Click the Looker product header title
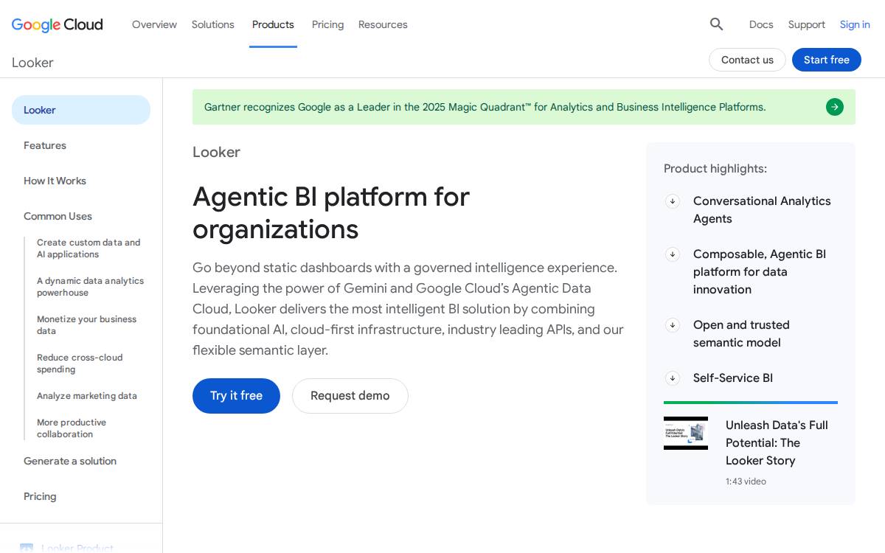The width and height of the screenshot is (885, 553). coord(32,63)
